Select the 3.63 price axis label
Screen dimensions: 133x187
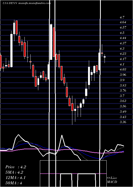point(123,101)
